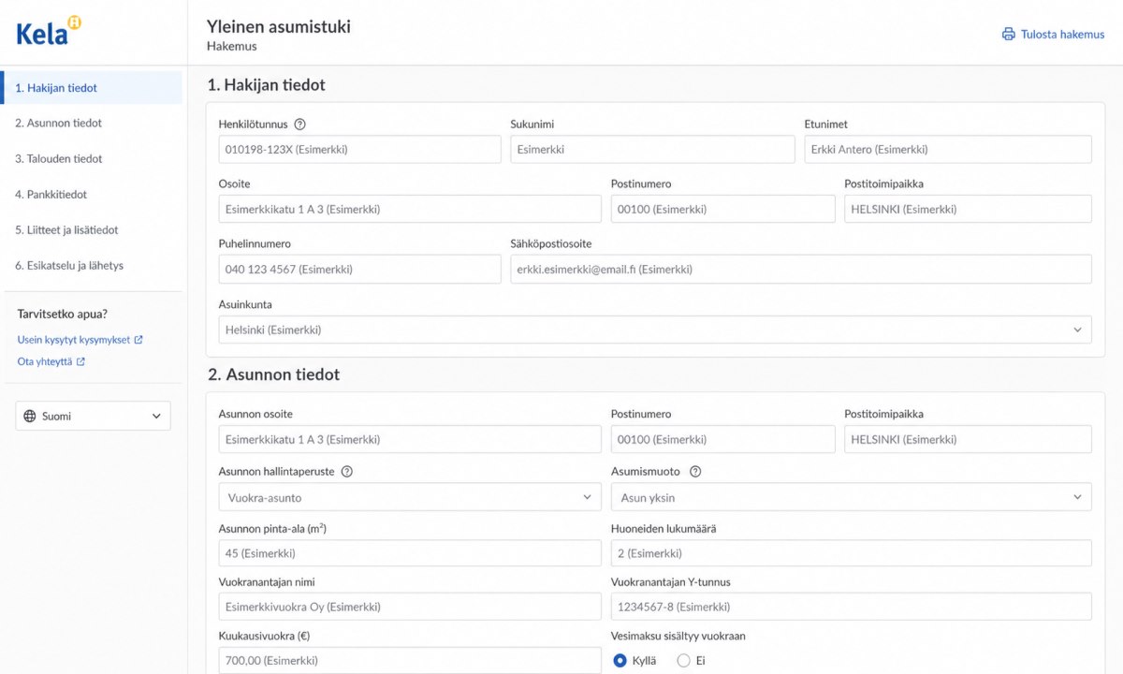This screenshot has height=674, width=1123.
Task: Expand the Asuinkunta dropdown
Action: [655, 330]
